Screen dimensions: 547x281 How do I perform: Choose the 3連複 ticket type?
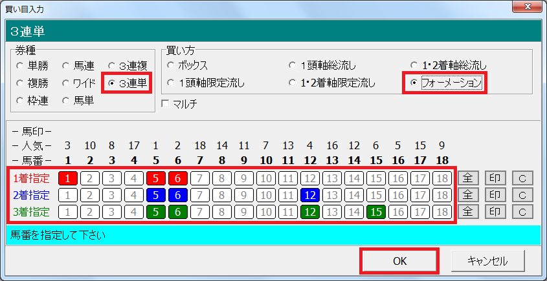click(111, 65)
